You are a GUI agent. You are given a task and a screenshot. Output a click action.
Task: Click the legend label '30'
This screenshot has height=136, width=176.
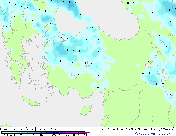pos(60,135)
